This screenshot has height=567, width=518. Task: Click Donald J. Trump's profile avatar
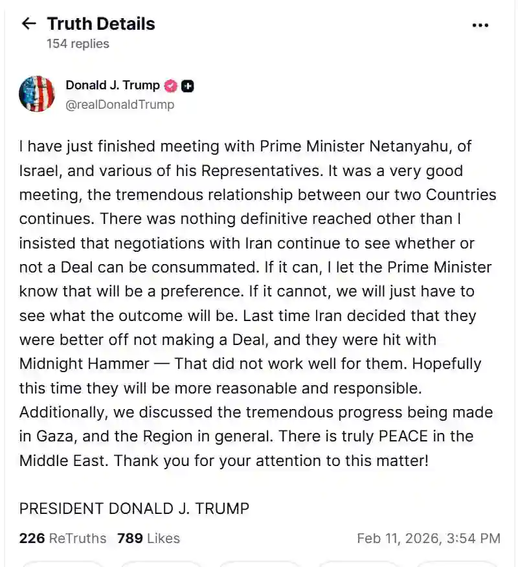pos(37,94)
